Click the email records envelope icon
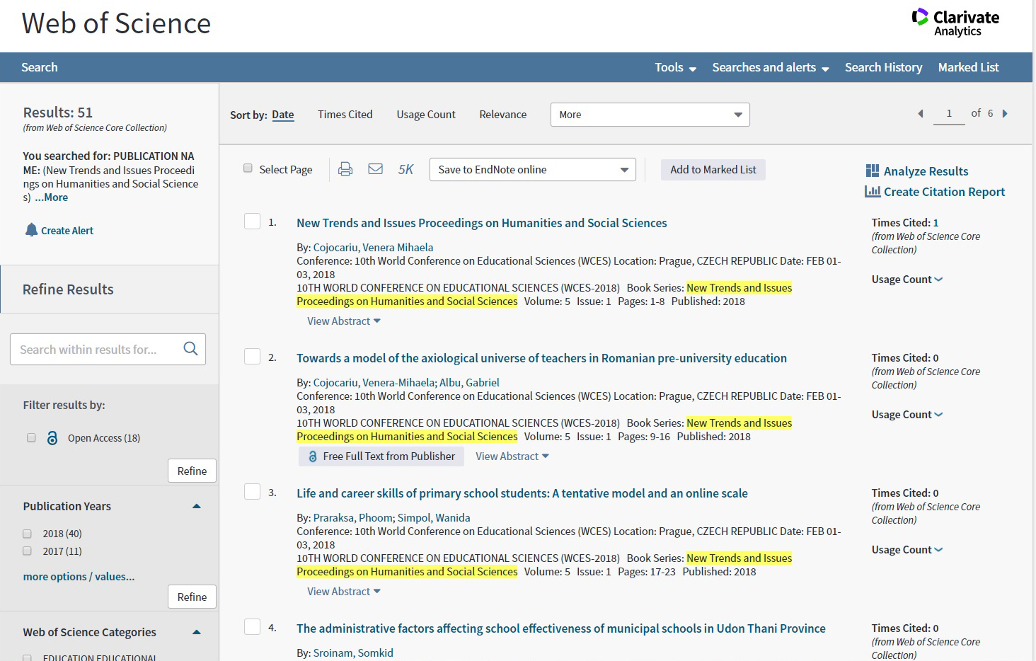Screen dimensions: 1036x661 click(376, 169)
